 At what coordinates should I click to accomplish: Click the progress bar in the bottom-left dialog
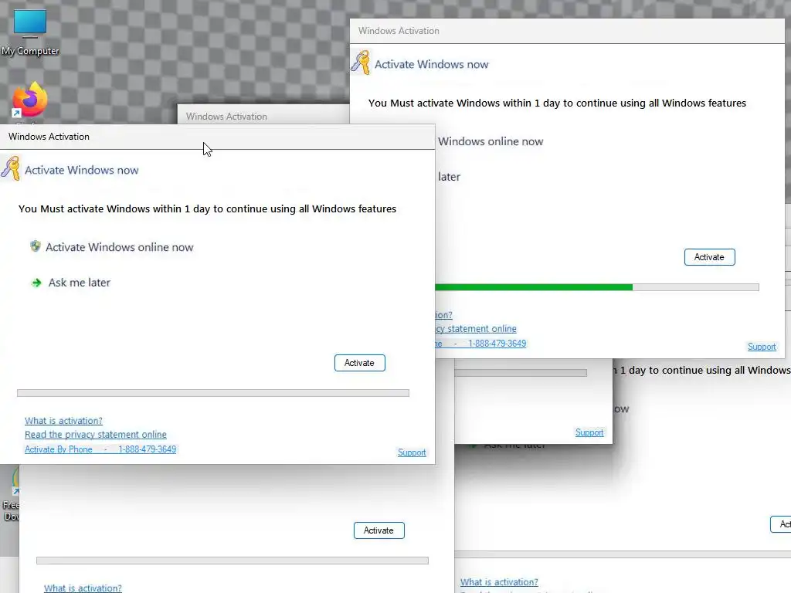tap(233, 561)
